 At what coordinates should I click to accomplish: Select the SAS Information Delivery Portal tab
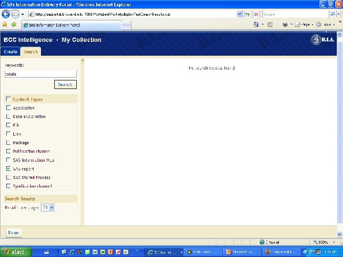(71, 25)
